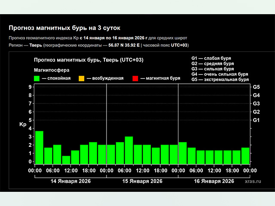The width and height of the screenshot is (275, 206).
Task: Click the Kp axis value '9'
Action: (x=30, y=87)
